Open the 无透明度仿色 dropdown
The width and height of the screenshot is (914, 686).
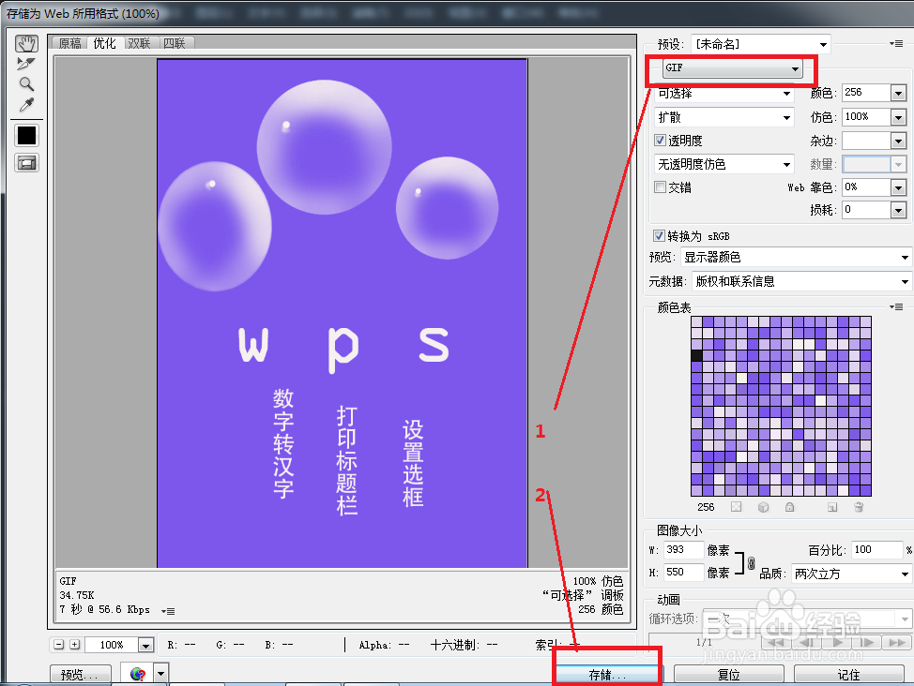pos(724,164)
